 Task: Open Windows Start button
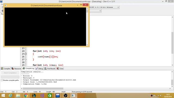(x=3, y=96)
